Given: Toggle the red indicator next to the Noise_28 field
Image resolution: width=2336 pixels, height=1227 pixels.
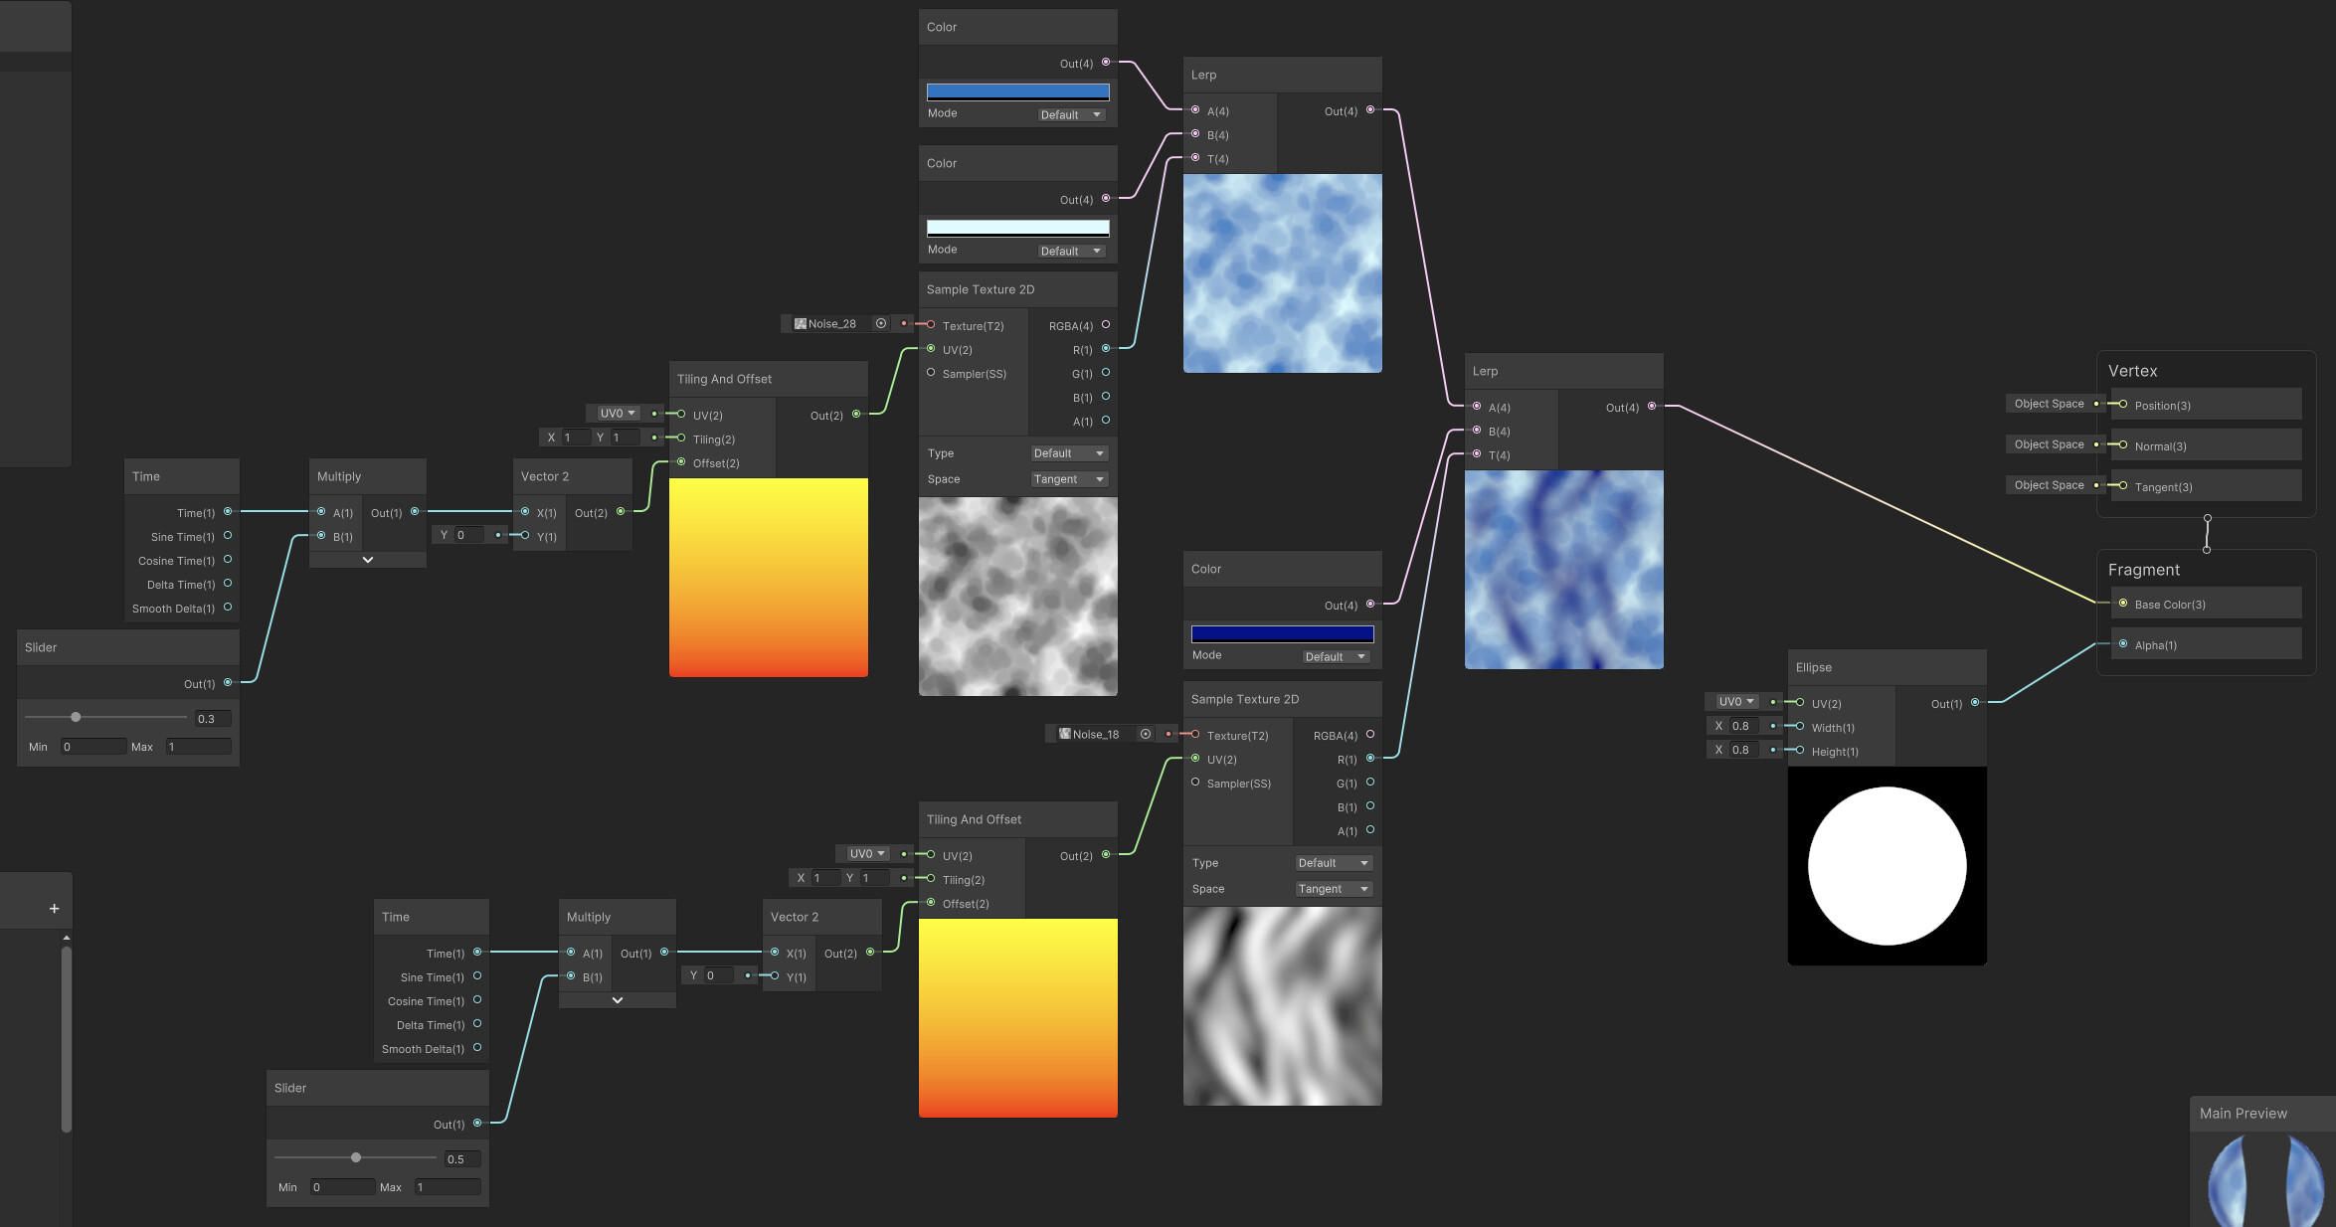Looking at the screenshot, I should 902,323.
